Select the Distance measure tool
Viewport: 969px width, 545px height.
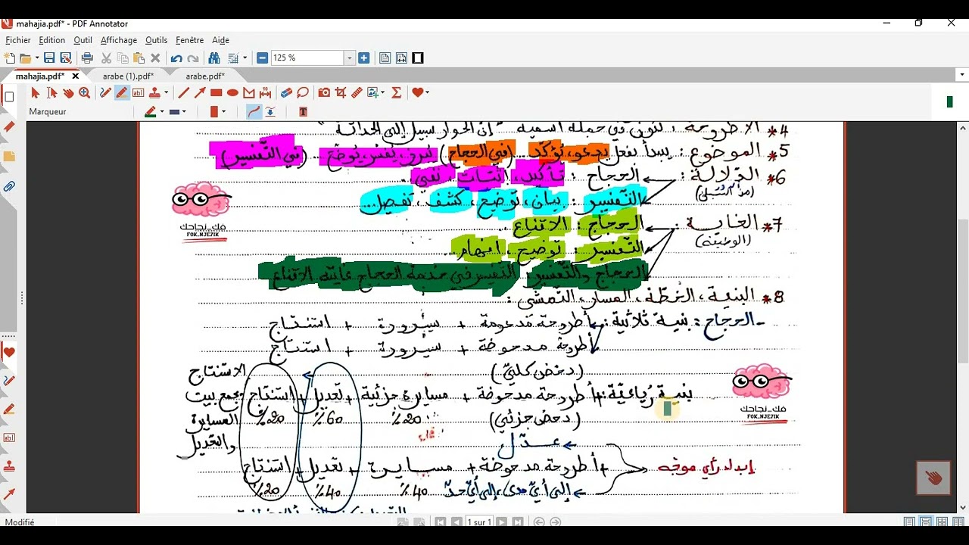coord(266,92)
